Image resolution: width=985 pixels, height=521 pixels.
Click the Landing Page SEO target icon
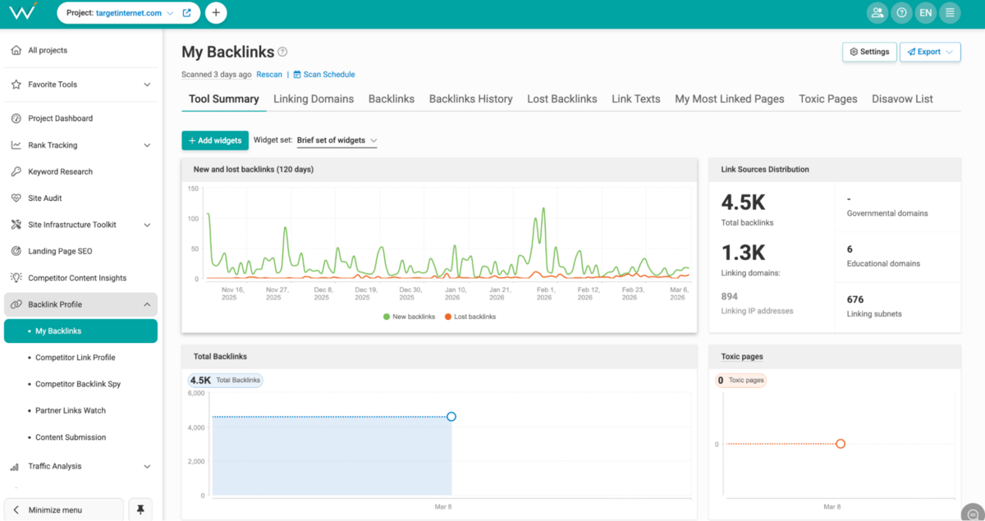tap(16, 251)
